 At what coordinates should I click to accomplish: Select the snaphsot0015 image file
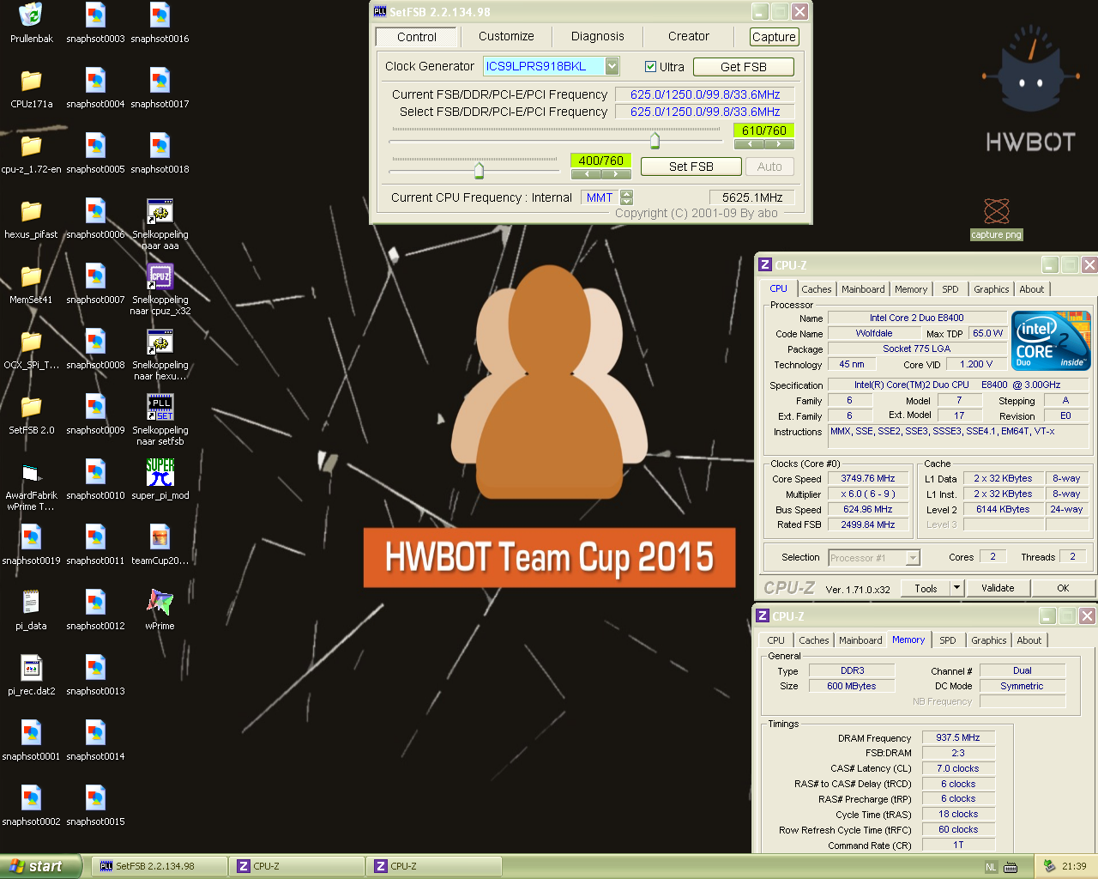95,806
